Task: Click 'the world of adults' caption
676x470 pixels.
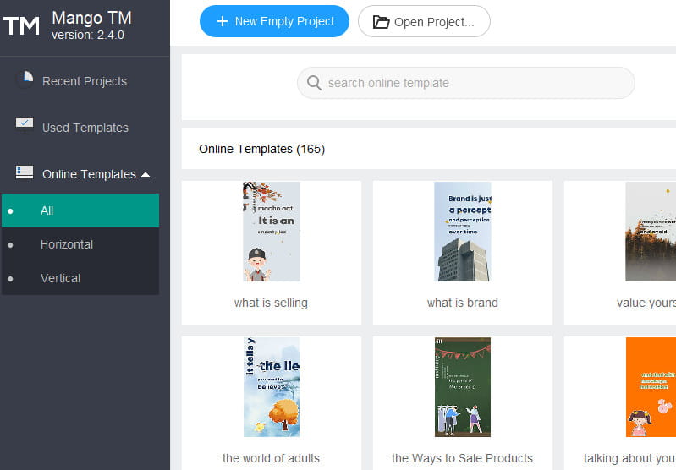Action: pos(272,458)
